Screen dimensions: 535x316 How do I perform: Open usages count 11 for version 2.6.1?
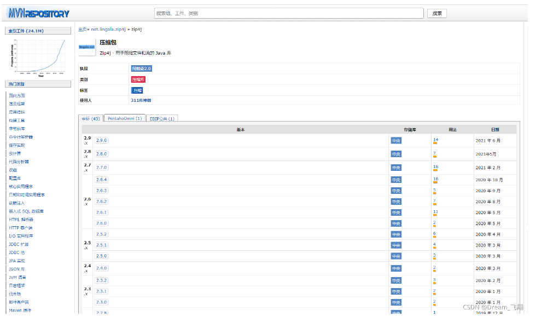[x=435, y=212]
